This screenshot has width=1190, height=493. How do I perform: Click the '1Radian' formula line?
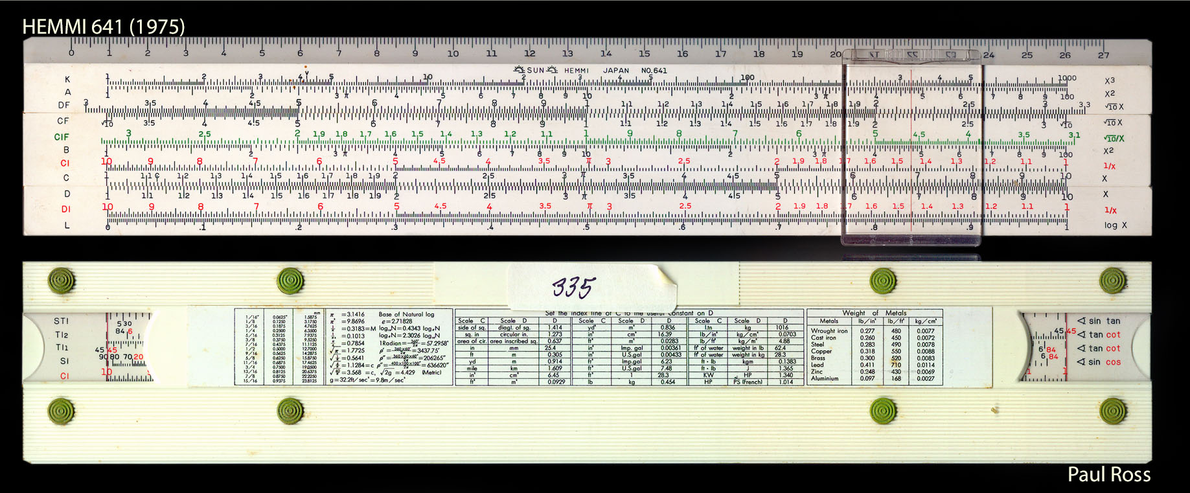(x=414, y=343)
